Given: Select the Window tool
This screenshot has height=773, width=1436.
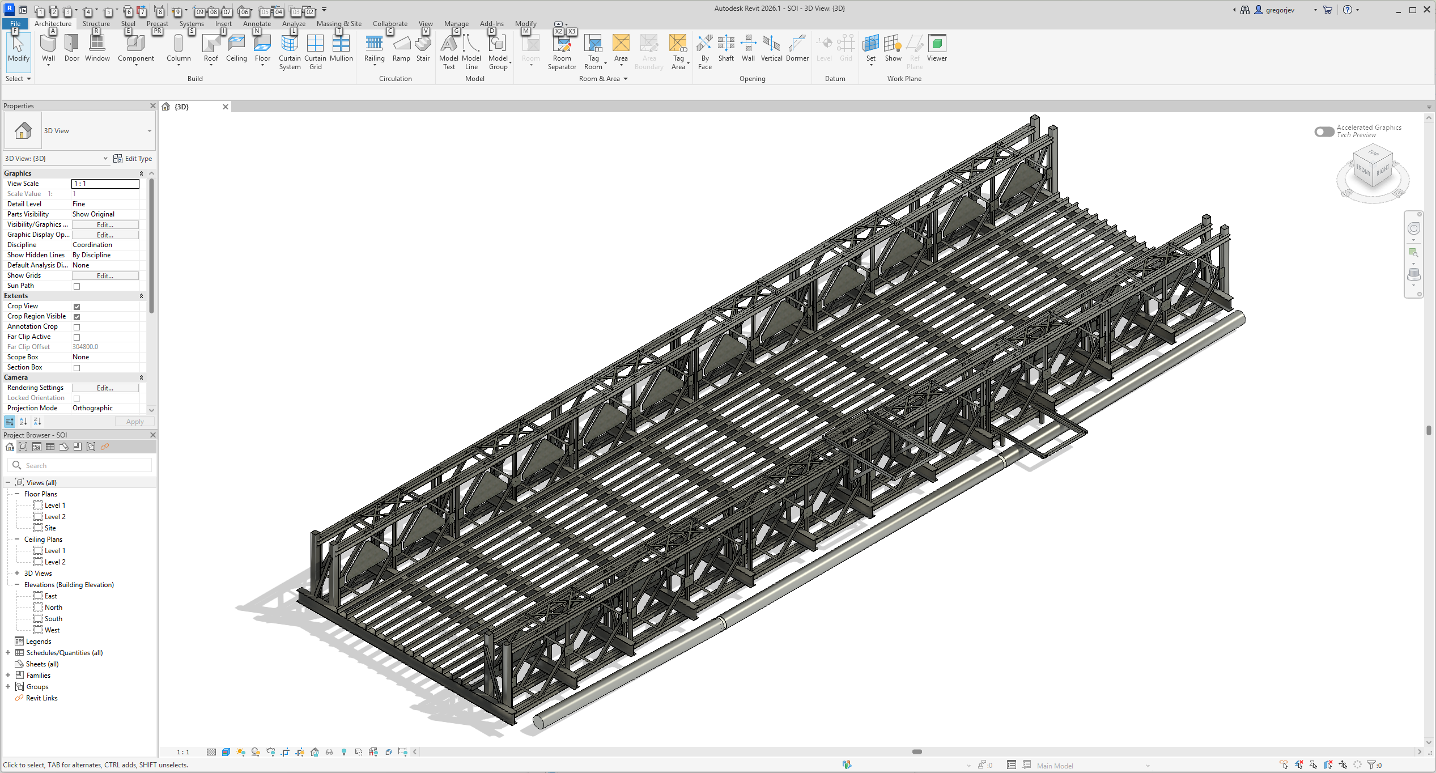Looking at the screenshot, I should pos(97,48).
